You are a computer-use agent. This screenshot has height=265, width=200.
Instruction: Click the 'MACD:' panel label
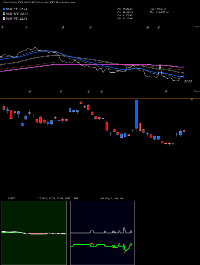tap(12, 198)
